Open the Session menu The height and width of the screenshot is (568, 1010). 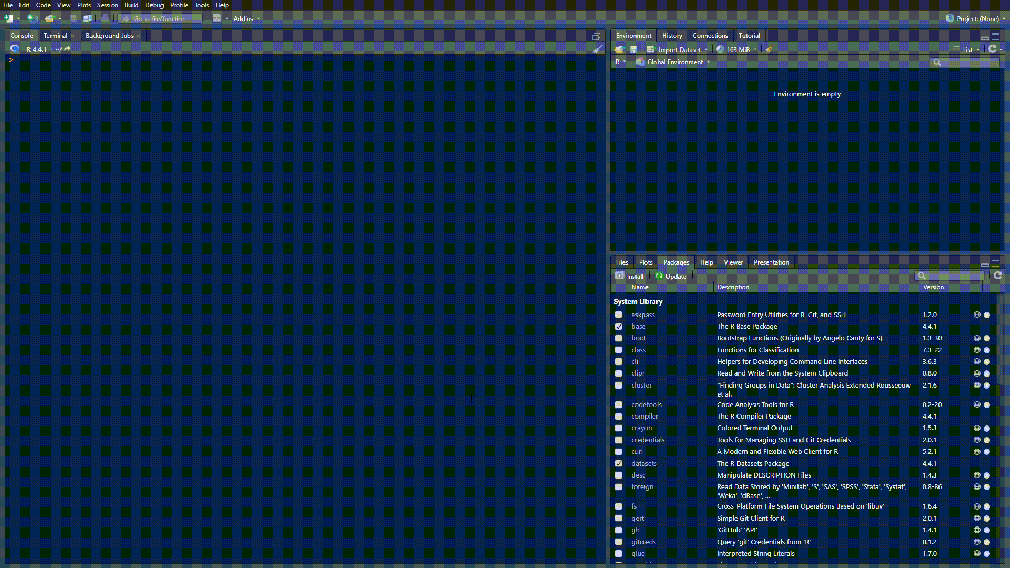[x=107, y=5]
